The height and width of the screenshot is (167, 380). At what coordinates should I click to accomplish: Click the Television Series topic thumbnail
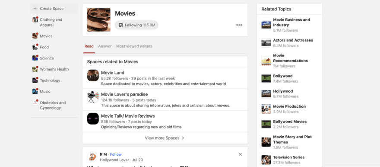266,160
